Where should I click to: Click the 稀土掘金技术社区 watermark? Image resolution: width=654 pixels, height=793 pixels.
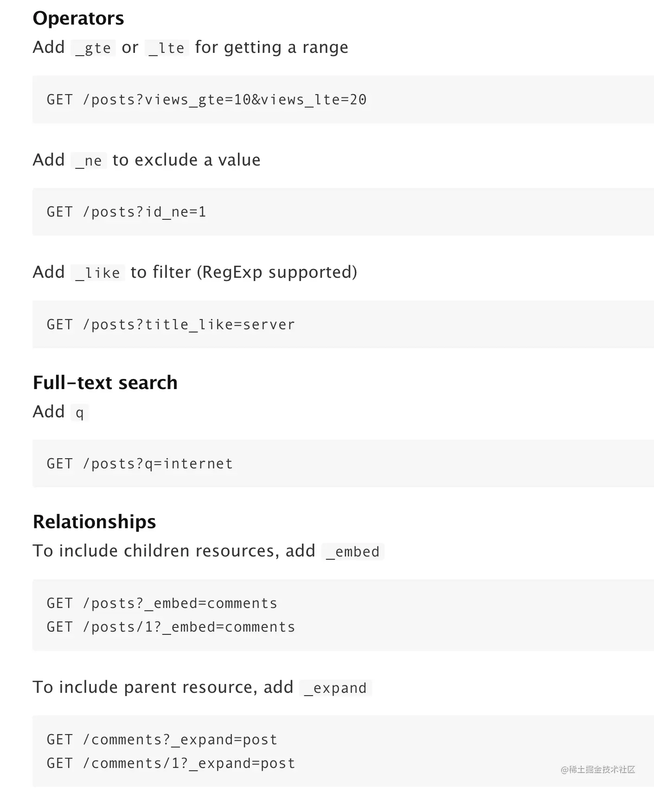[x=598, y=769]
